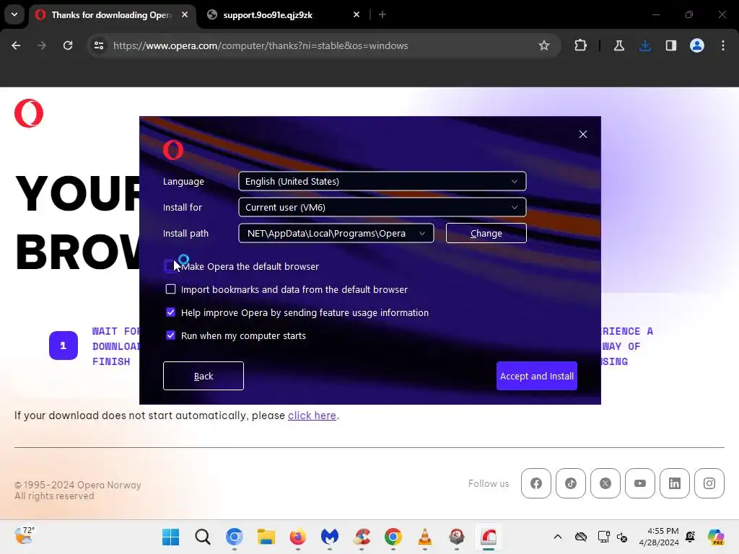Switch to 'Thanks for downloading Opera' tab
Screen dimensions: 739x554
click(x=112, y=15)
